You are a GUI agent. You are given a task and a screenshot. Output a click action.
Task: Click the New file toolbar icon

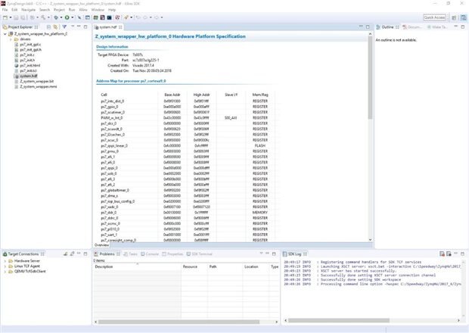5,17
